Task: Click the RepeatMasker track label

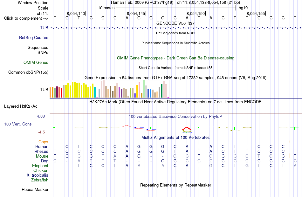Action: click(35, 189)
